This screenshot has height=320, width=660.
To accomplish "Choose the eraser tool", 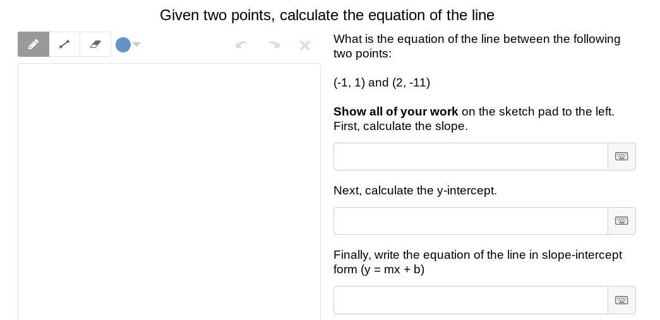I will point(95,44).
